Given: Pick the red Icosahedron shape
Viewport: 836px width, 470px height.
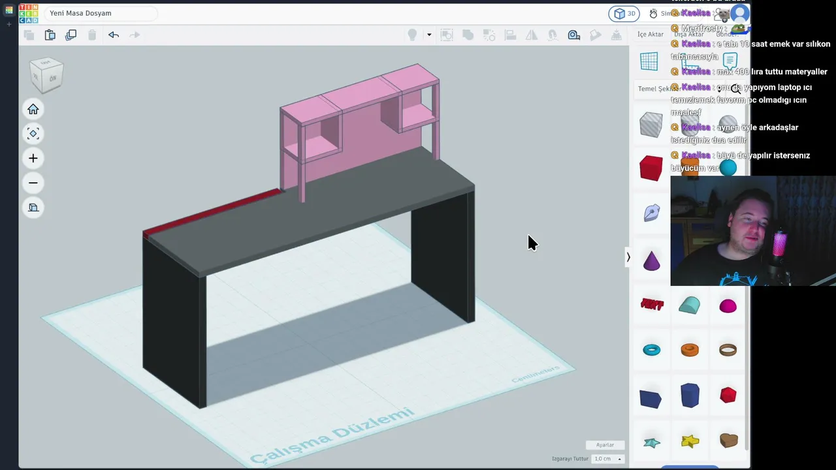Looking at the screenshot, I should pos(728,395).
